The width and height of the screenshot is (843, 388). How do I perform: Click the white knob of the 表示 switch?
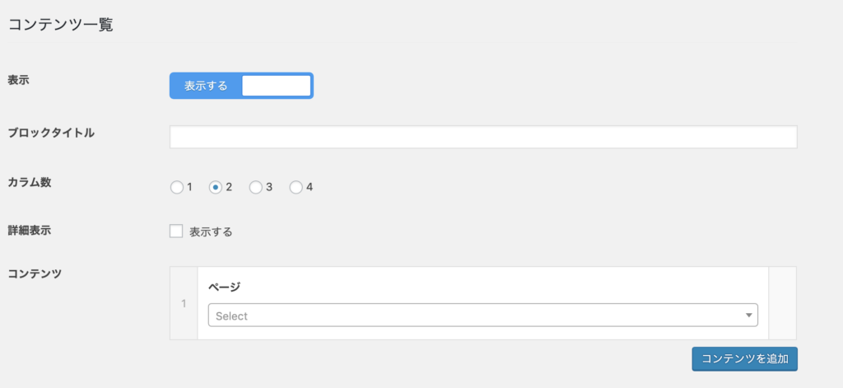277,86
